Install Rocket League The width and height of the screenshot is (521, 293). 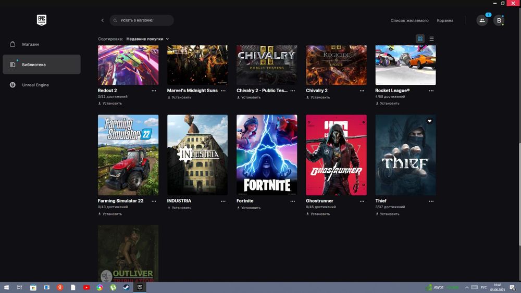pos(388,104)
